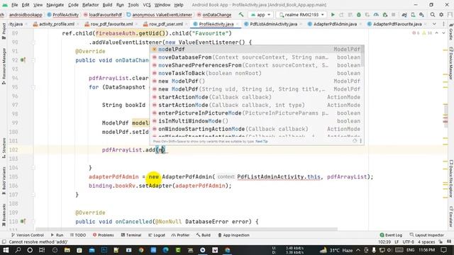
Task: Switch to row_pdf_favourite.xml tab
Action: click(111, 24)
